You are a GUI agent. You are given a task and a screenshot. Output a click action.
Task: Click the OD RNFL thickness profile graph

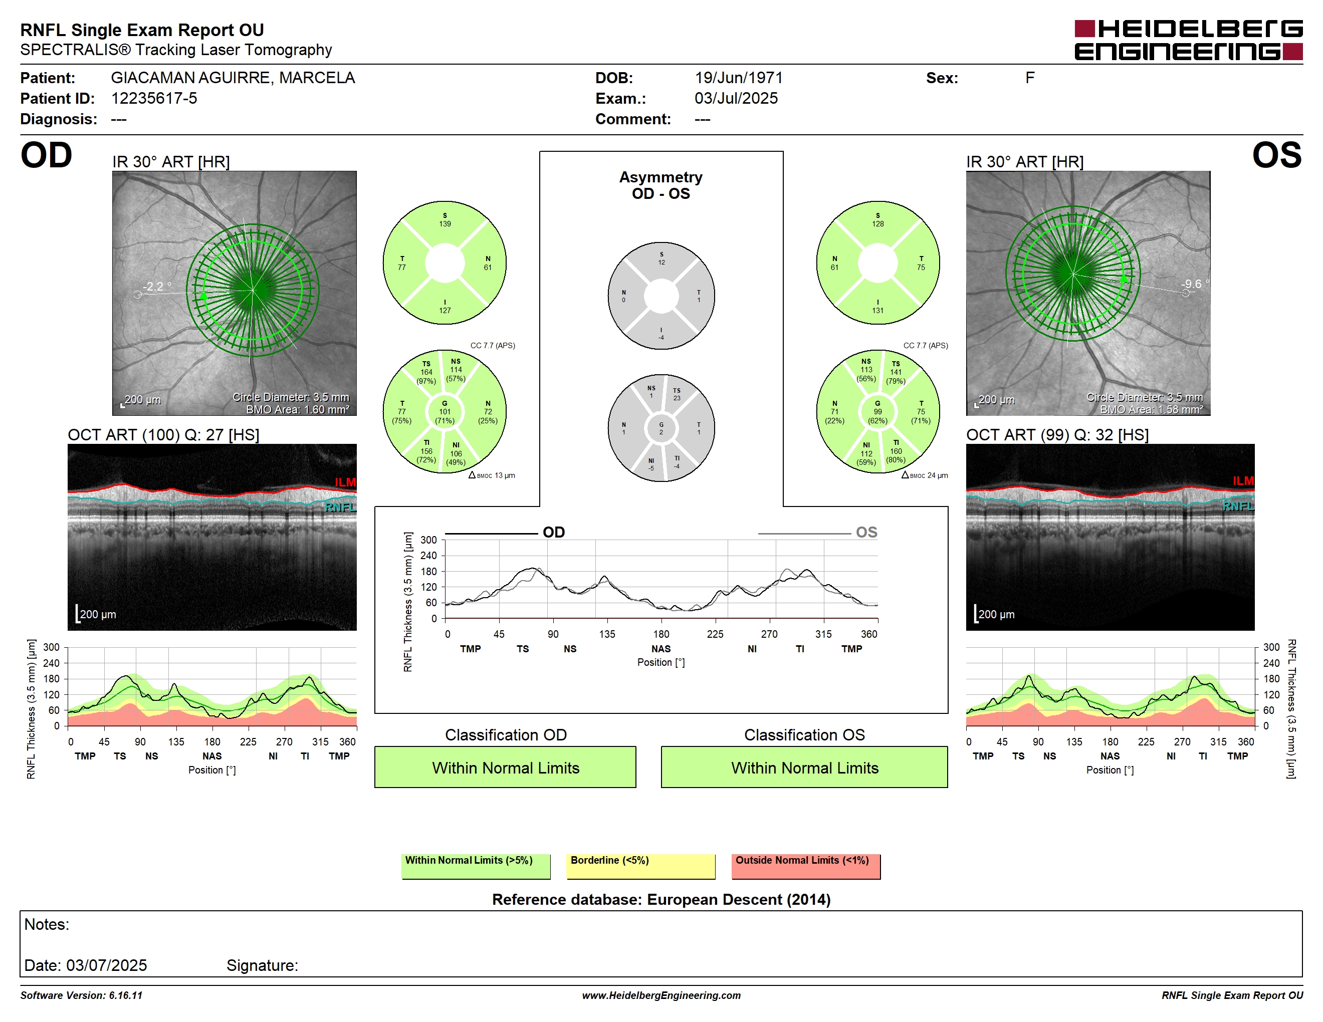coord(211,686)
